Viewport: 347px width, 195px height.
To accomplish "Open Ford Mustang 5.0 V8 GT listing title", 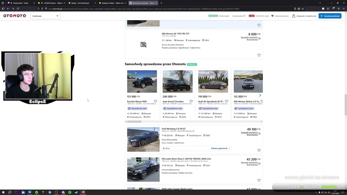I will tap(174, 129).
